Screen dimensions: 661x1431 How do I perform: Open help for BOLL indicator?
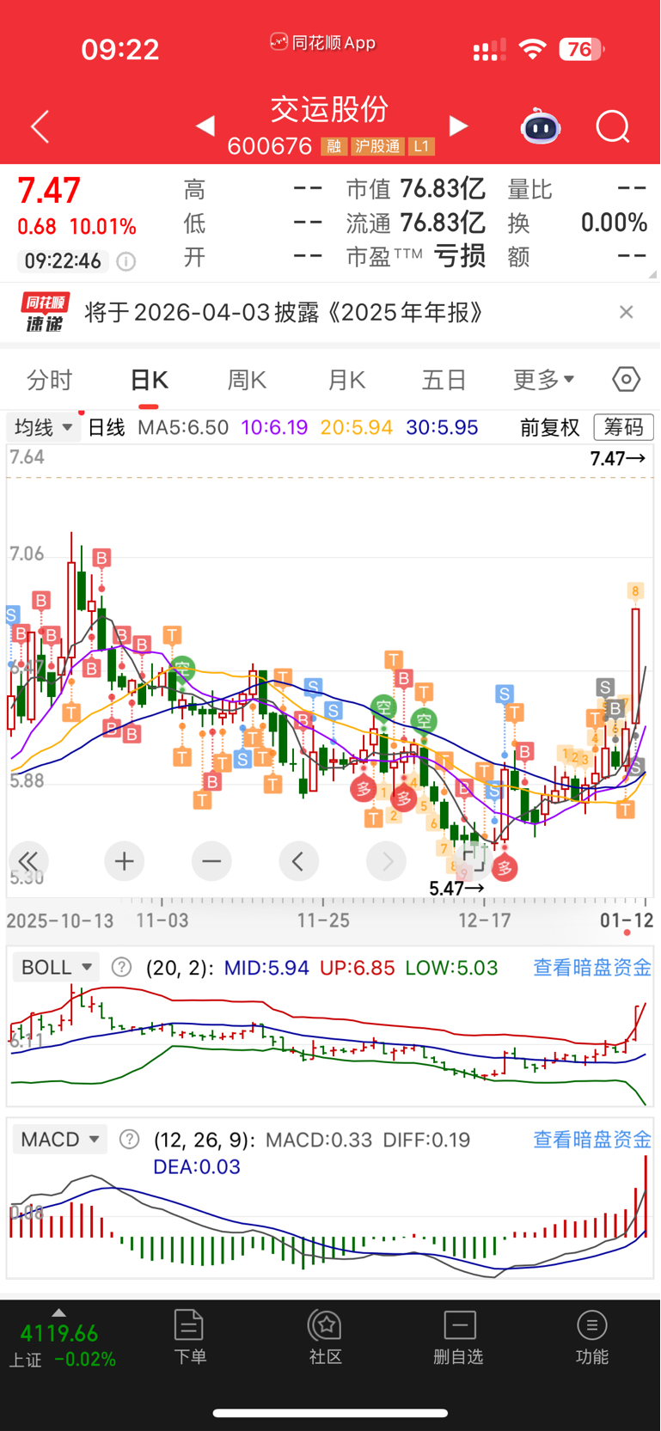click(x=122, y=968)
